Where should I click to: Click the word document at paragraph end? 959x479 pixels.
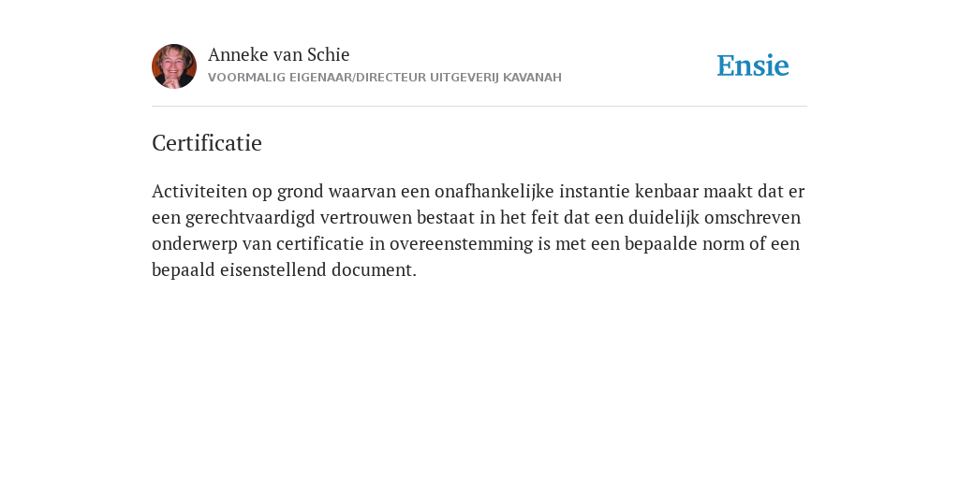coord(375,269)
